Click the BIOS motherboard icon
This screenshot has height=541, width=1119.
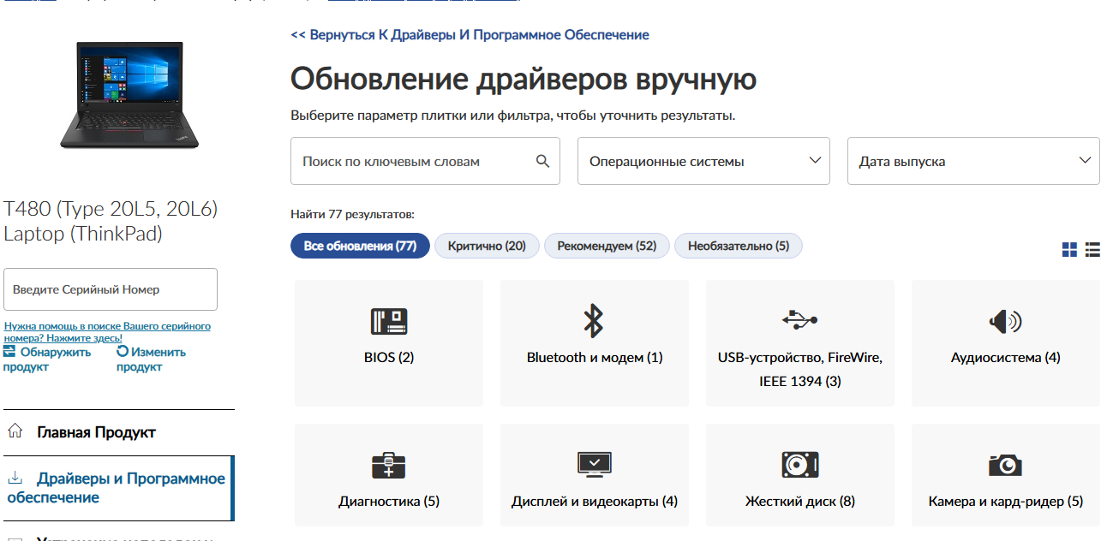[389, 321]
